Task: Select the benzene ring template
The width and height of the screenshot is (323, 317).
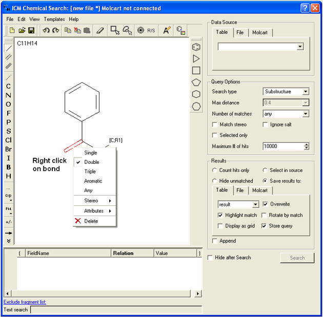Action: pyautogui.click(x=196, y=47)
